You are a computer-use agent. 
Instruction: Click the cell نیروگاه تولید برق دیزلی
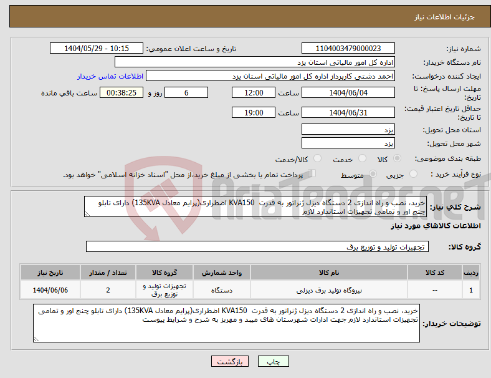[329, 290]
